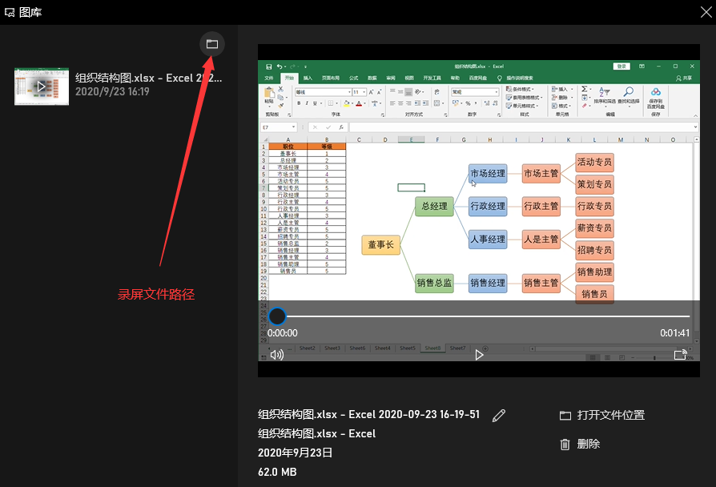
Task: Click the cast-to-device icon on the player
Action: pos(681,355)
